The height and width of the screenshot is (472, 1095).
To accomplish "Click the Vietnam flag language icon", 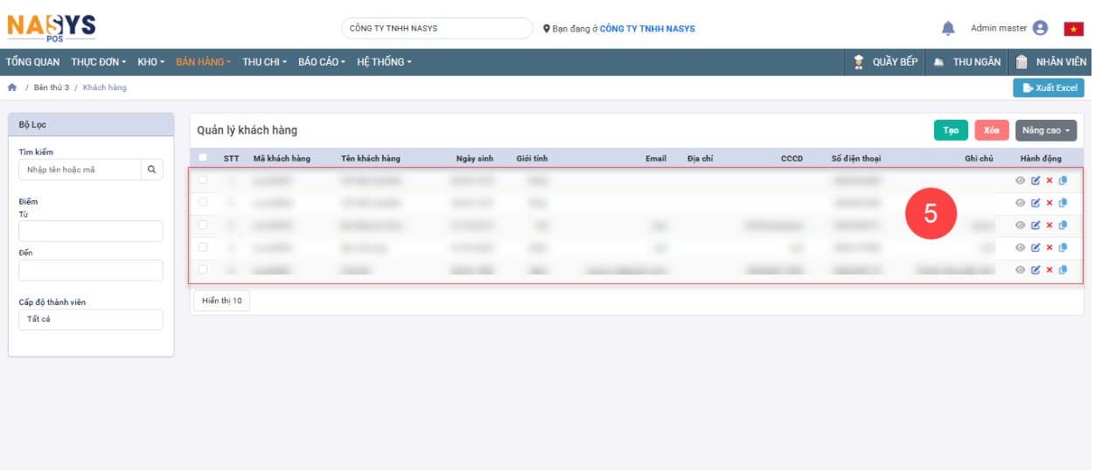I will (1073, 29).
